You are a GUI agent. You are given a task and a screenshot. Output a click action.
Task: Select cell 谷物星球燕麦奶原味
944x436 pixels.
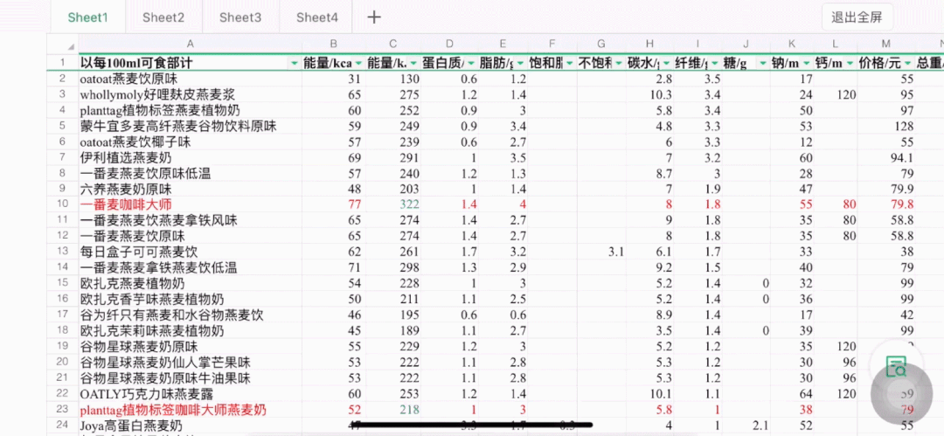[190, 347]
